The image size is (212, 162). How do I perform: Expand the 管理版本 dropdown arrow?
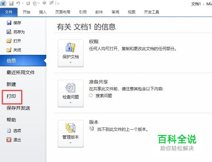click(x=70, y=143)
